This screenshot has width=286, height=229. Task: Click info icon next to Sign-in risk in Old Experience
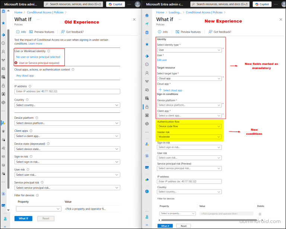point(31,157)
